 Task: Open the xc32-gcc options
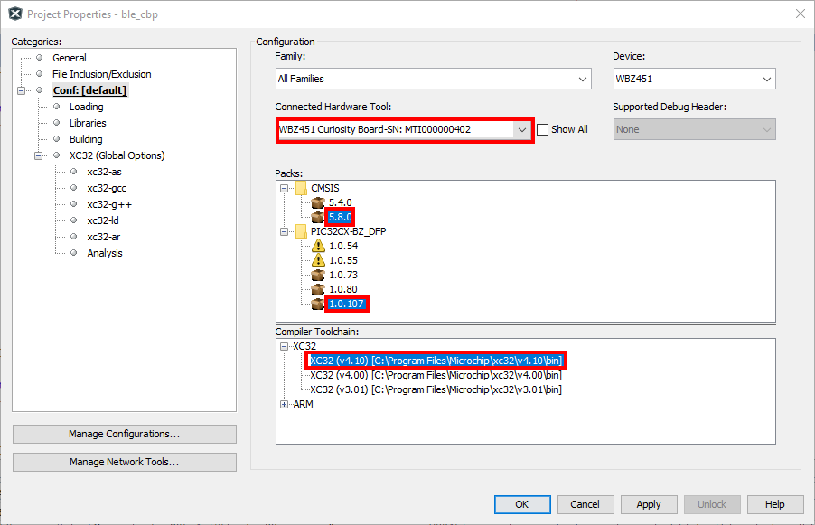tap(107, 188)
